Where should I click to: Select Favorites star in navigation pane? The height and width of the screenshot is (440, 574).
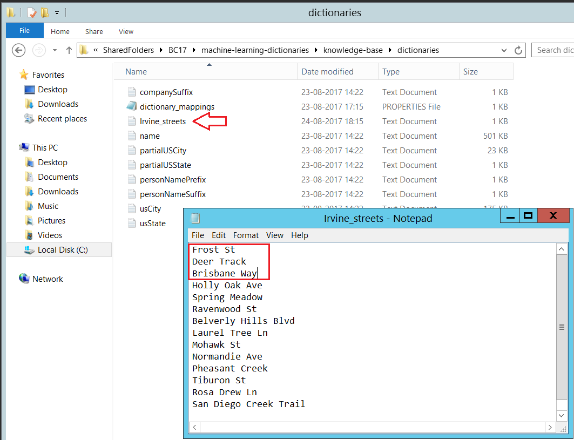(24, 75)
